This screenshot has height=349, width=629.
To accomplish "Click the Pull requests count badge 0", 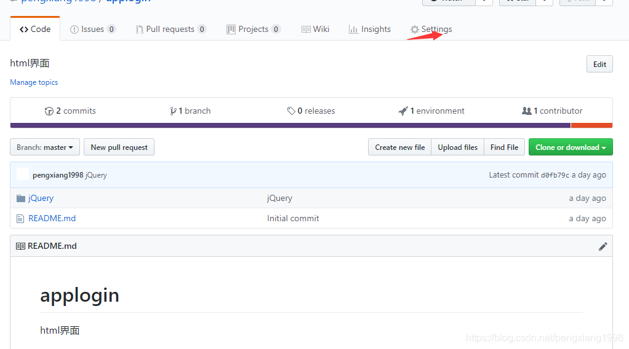I will pos(202,29).
